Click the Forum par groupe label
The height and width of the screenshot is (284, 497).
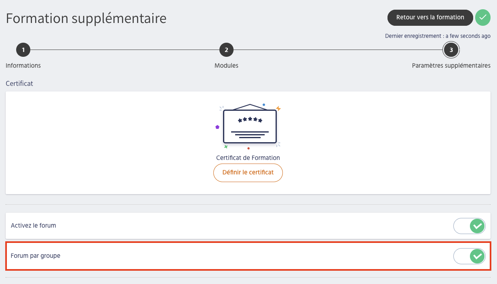[x=36, y=256]
